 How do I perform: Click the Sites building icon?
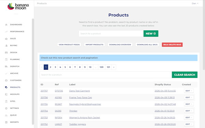click(6, 101)
